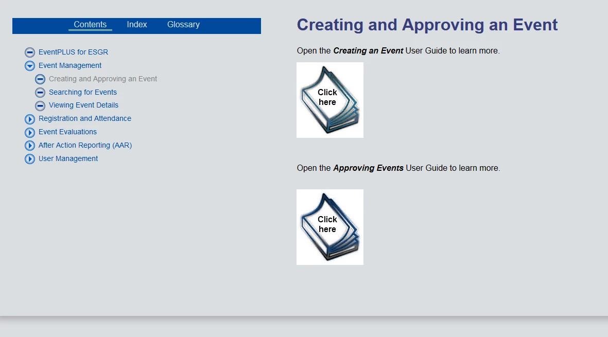
Task: Expand the Event Evaluations arrow
Action: coord(30,132)
